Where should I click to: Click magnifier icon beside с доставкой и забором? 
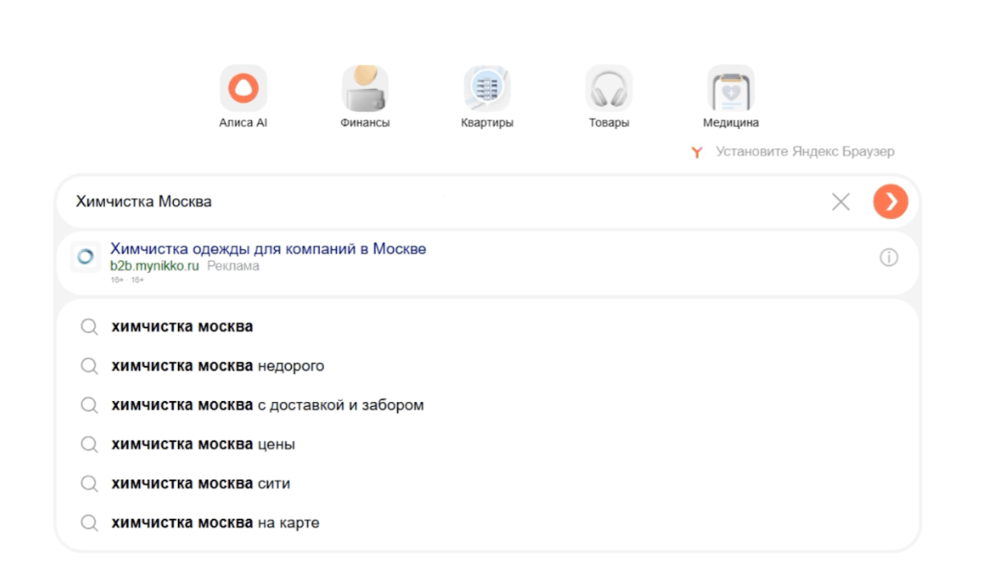coord(89,406)
